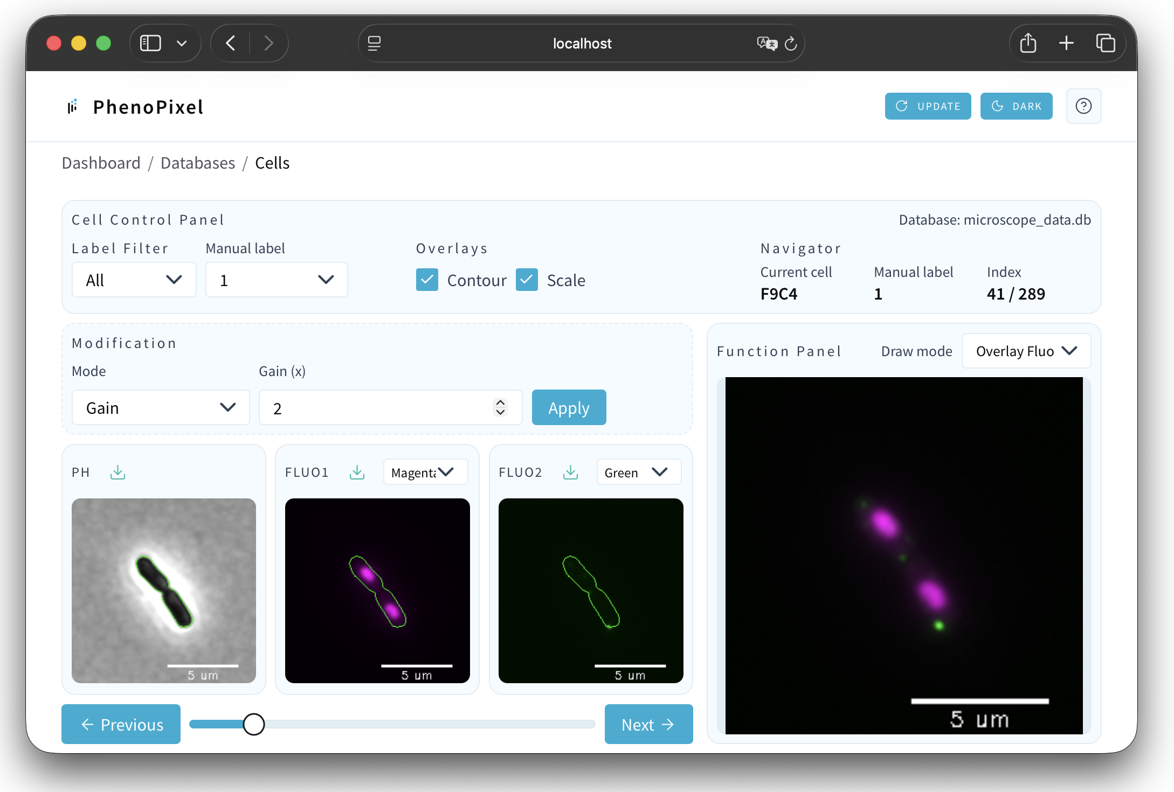Open the Draw mode Overlay Fluo dropdown
1174x792 pixels.
pyautogui.click(x=1026, y=351)
